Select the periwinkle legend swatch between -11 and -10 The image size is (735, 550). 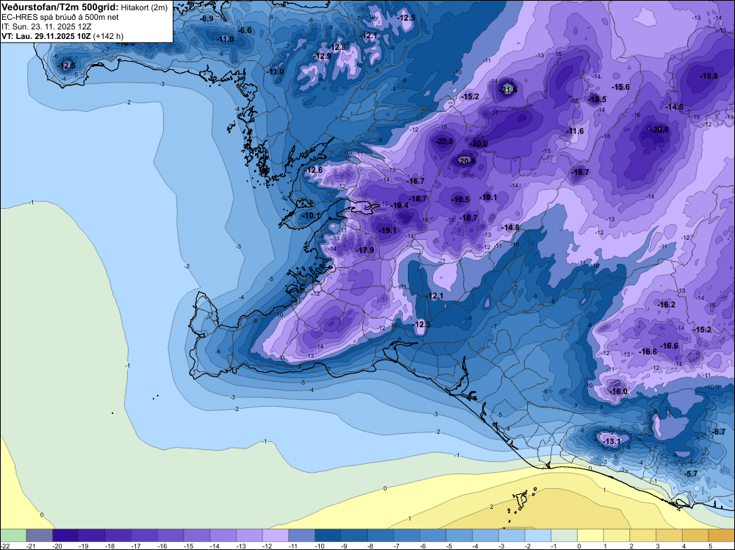[x=302, y=535]
